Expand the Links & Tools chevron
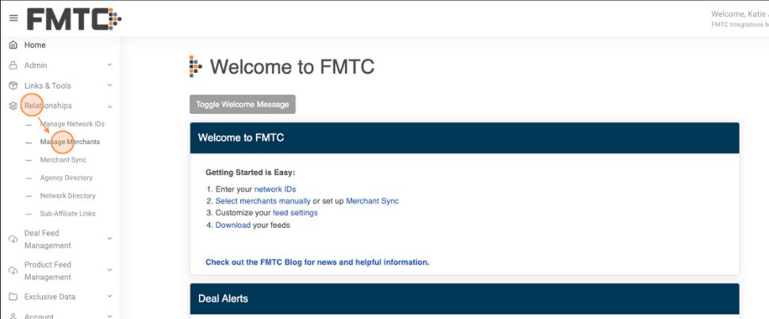 (109, 85)
